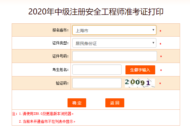The width and height of the screenshot is (190, 134).
Task: Focus the 证件号码 input field
Action: click(115, 56)
